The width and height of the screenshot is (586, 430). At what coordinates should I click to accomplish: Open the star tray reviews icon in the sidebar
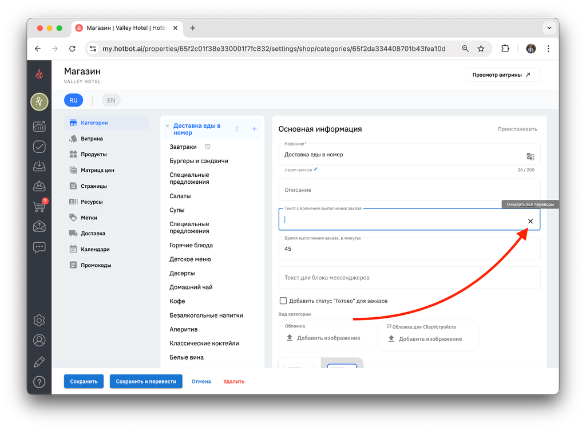pos(39,186)
